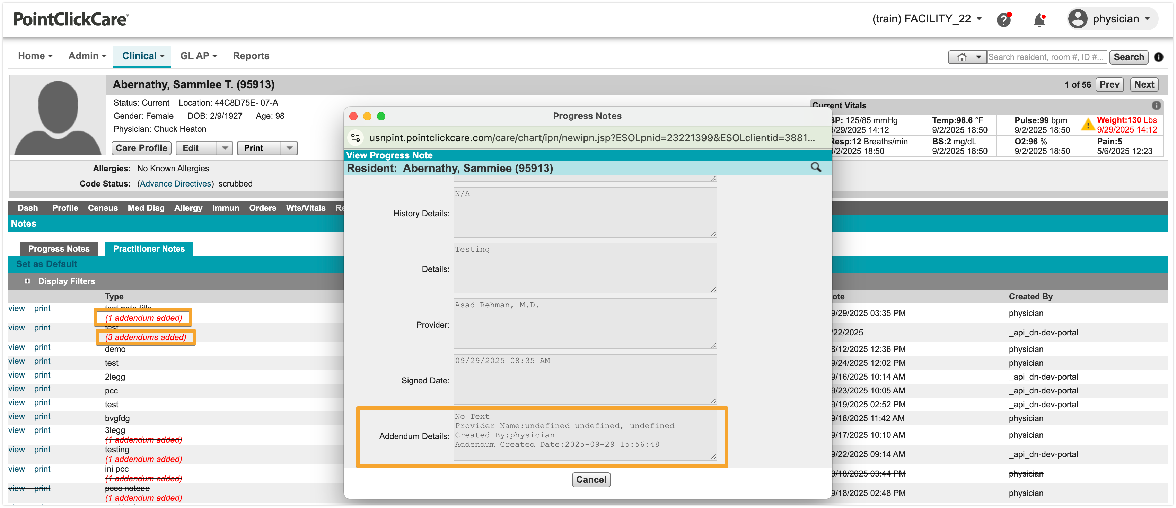Open the physician account dropdown arrow
This screenshot has height=508, width=1176.
[1147, 19]
